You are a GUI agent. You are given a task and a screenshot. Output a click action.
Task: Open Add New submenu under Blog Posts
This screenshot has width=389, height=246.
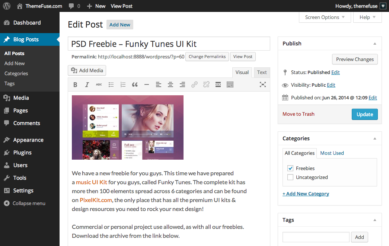[15, 64]
